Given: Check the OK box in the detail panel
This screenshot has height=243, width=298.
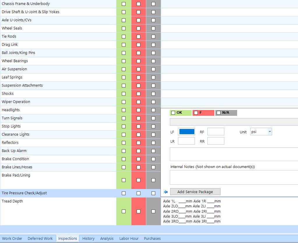Looking at the screenshot, I should pyautogui.click(x=173, y=113).
